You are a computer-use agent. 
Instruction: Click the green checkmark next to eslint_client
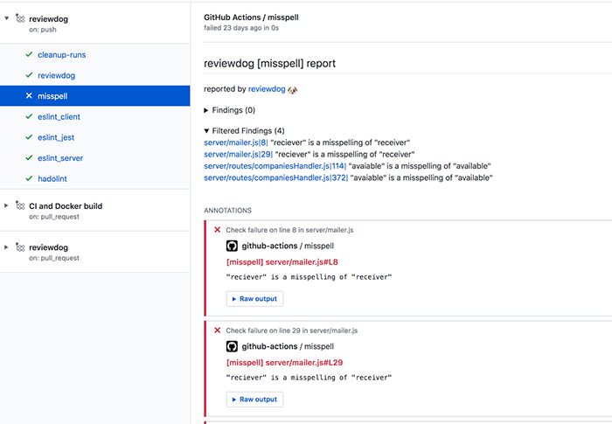pyautogui.click(x=29, y=116)
